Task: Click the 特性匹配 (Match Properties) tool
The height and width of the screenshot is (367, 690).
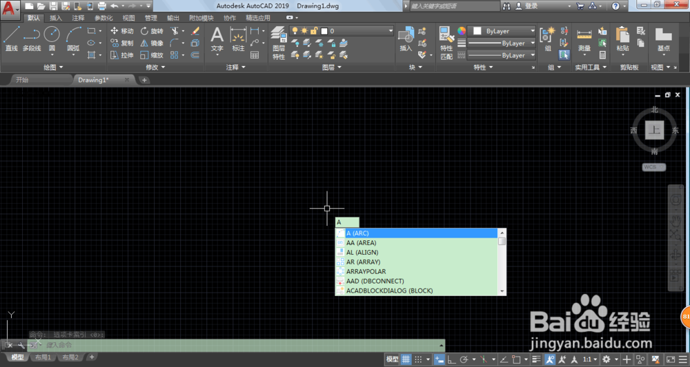Action: click(x=446, y=43)
